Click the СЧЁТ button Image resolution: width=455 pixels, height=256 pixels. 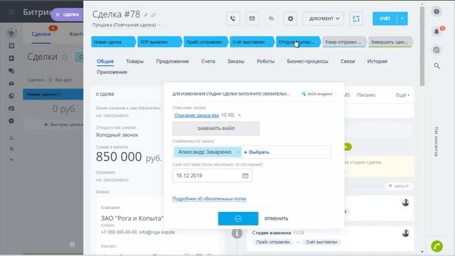point(385,18)
